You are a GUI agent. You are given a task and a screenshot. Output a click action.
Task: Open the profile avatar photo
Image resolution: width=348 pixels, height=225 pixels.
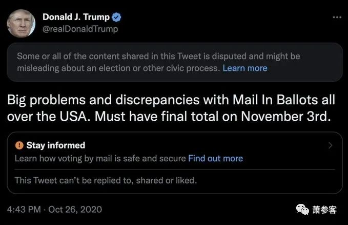(21, 23)
